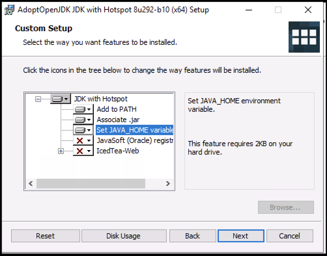327x256 pixels.
Task: Click the "This feature requires 2KB" text
Action: click(240, 148)
